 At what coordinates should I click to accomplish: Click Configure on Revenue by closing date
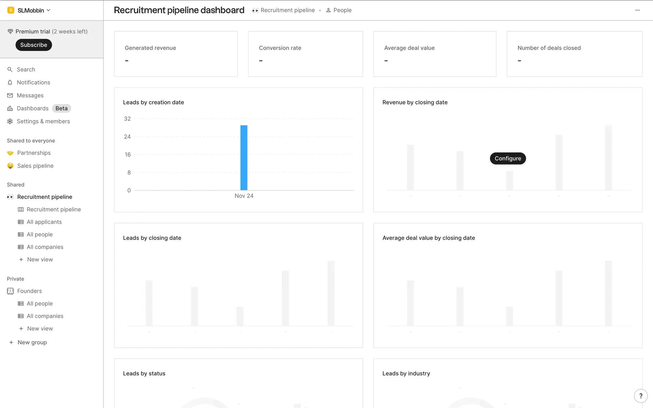point(508,158)
